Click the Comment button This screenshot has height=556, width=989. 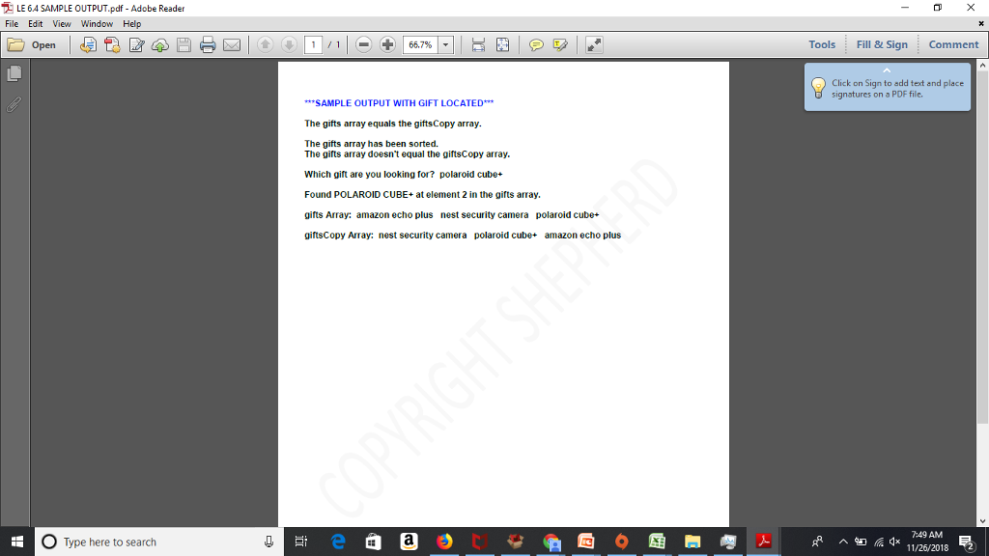[953, 43]
